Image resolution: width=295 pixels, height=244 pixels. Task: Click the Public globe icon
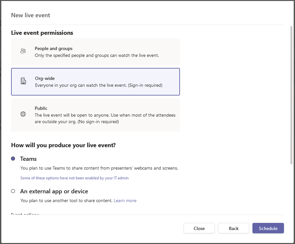click(x=23, y=114)
